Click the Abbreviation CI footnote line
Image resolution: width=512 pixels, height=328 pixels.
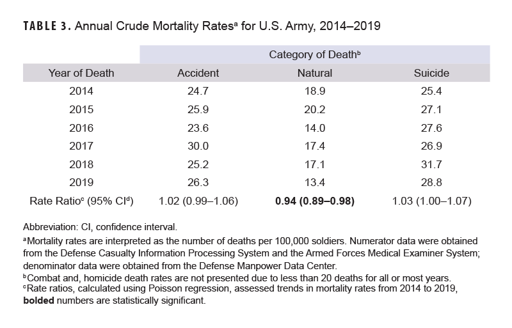pos(99,227)
